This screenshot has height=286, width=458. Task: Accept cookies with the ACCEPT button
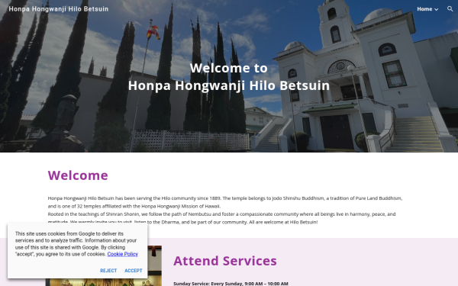point(133,271)
